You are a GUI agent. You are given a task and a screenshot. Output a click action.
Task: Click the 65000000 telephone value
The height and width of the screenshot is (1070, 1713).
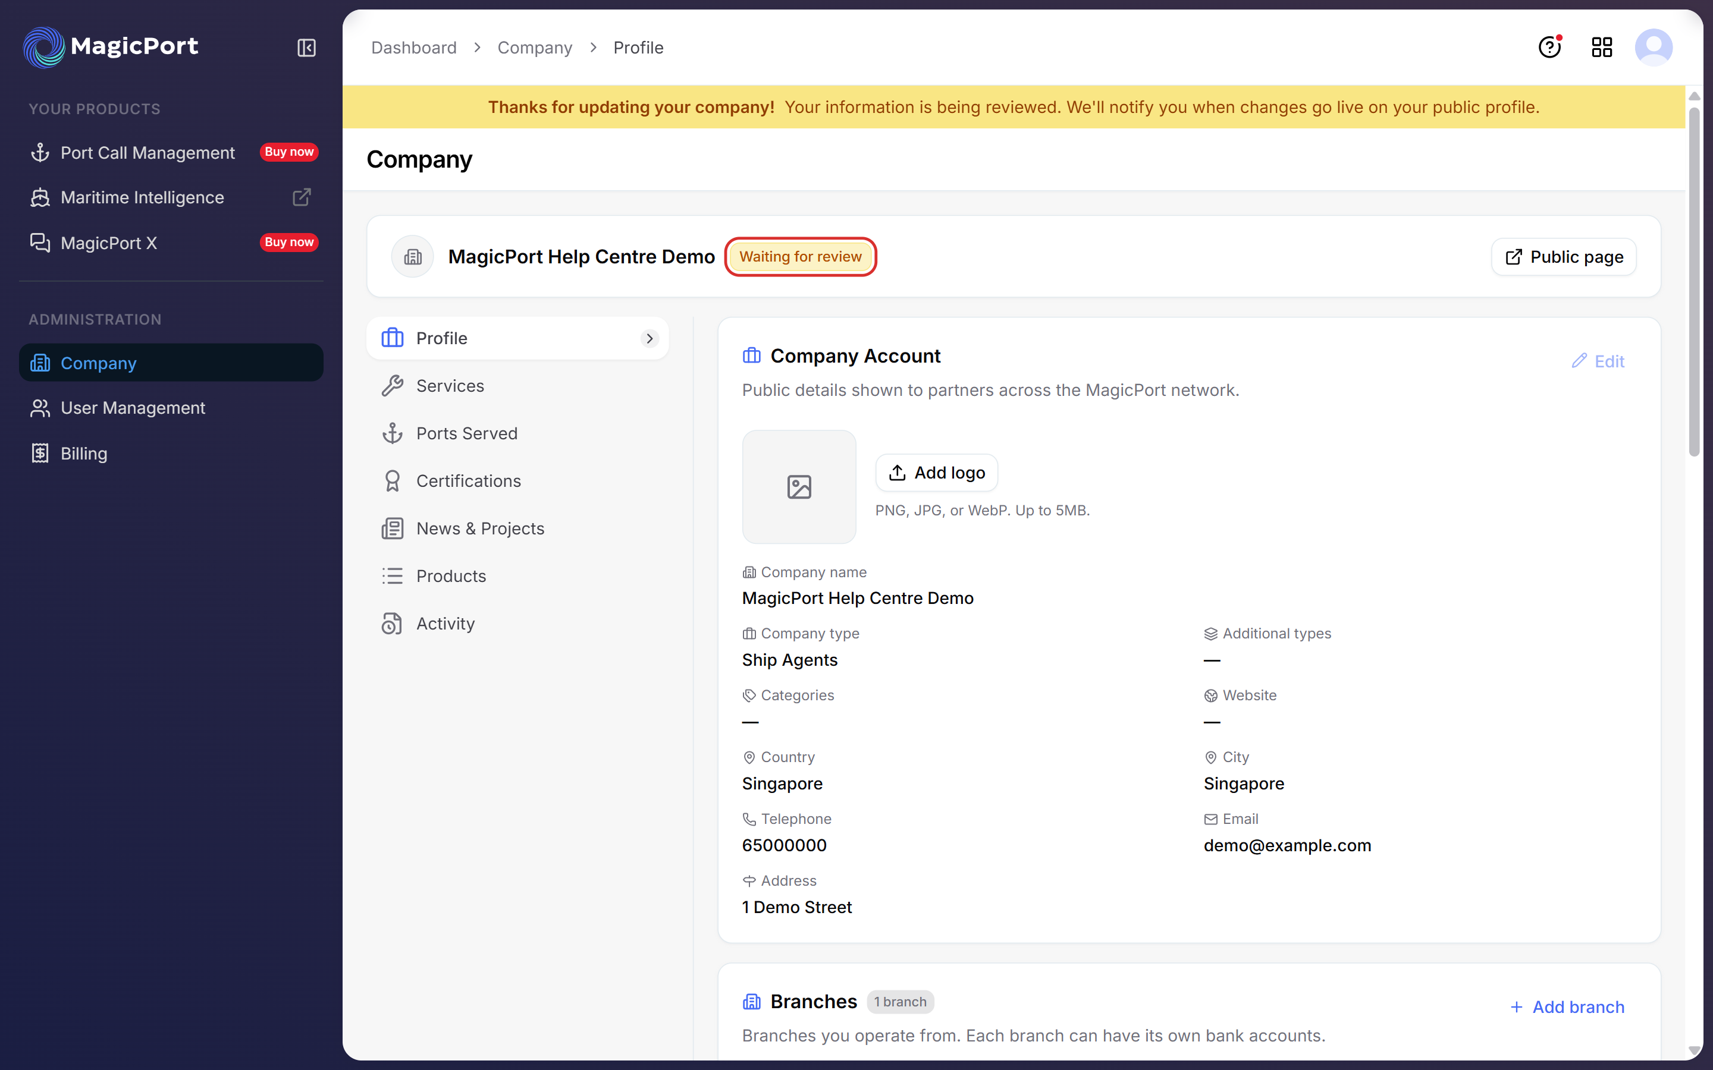click(785, 845)
